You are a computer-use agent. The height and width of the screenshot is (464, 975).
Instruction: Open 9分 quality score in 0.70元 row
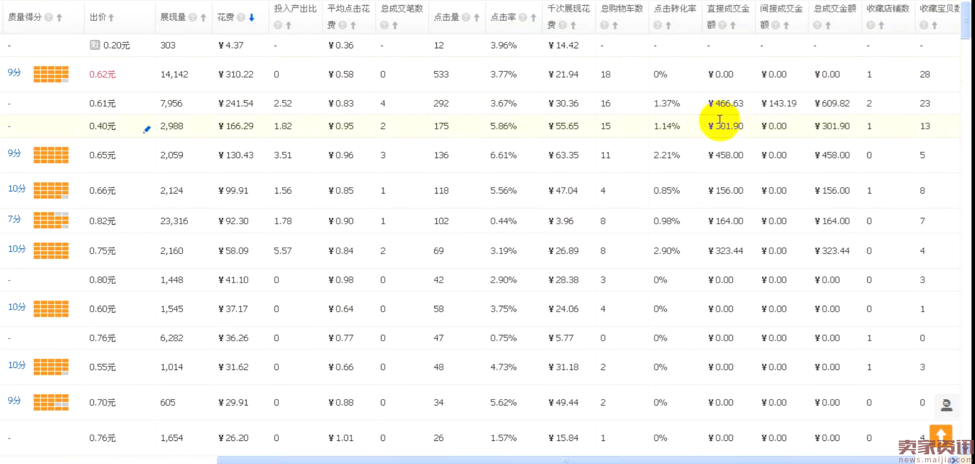pos(15,401)
